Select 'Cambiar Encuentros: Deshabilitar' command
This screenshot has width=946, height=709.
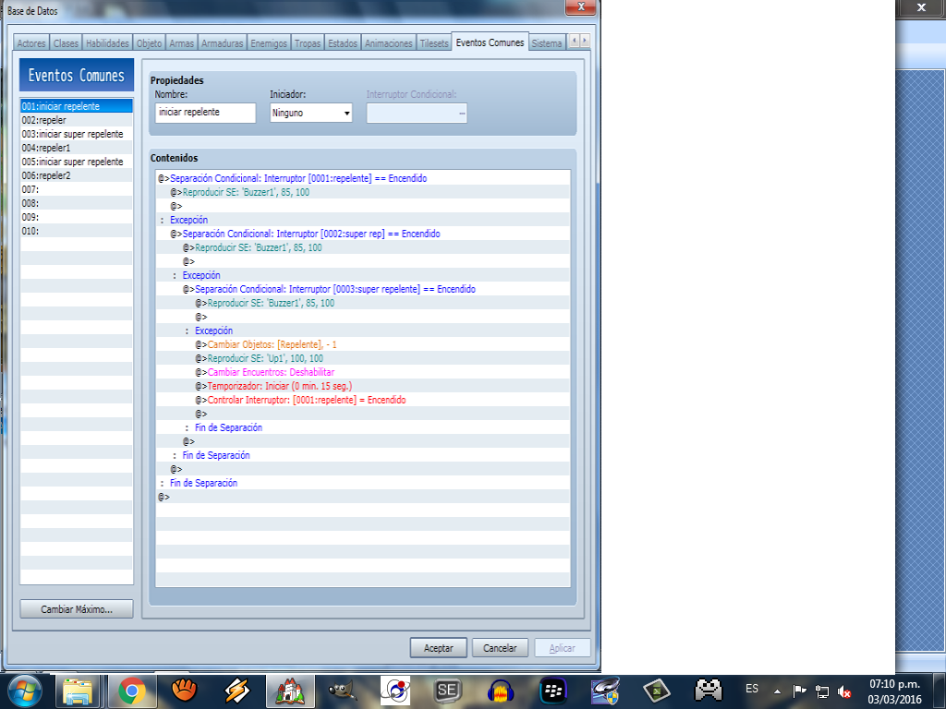pyautogui.click(x=362, y=373)
